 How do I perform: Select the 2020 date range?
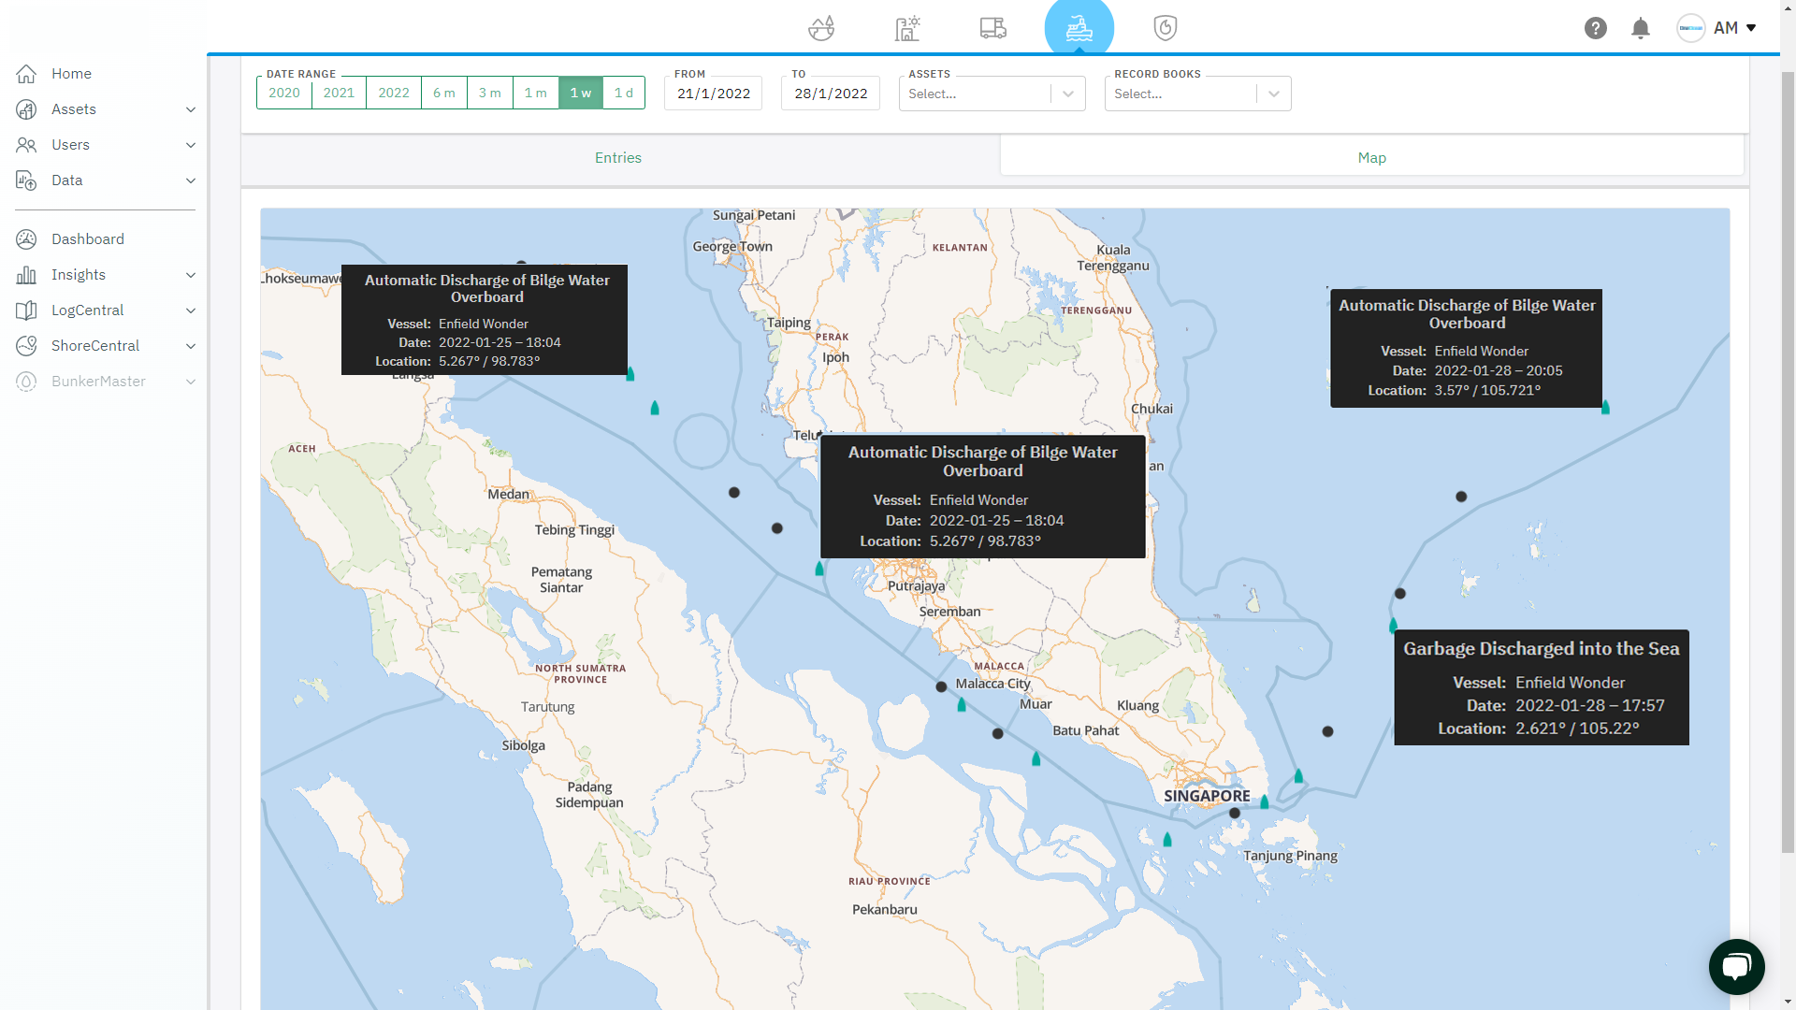point(284,93)
